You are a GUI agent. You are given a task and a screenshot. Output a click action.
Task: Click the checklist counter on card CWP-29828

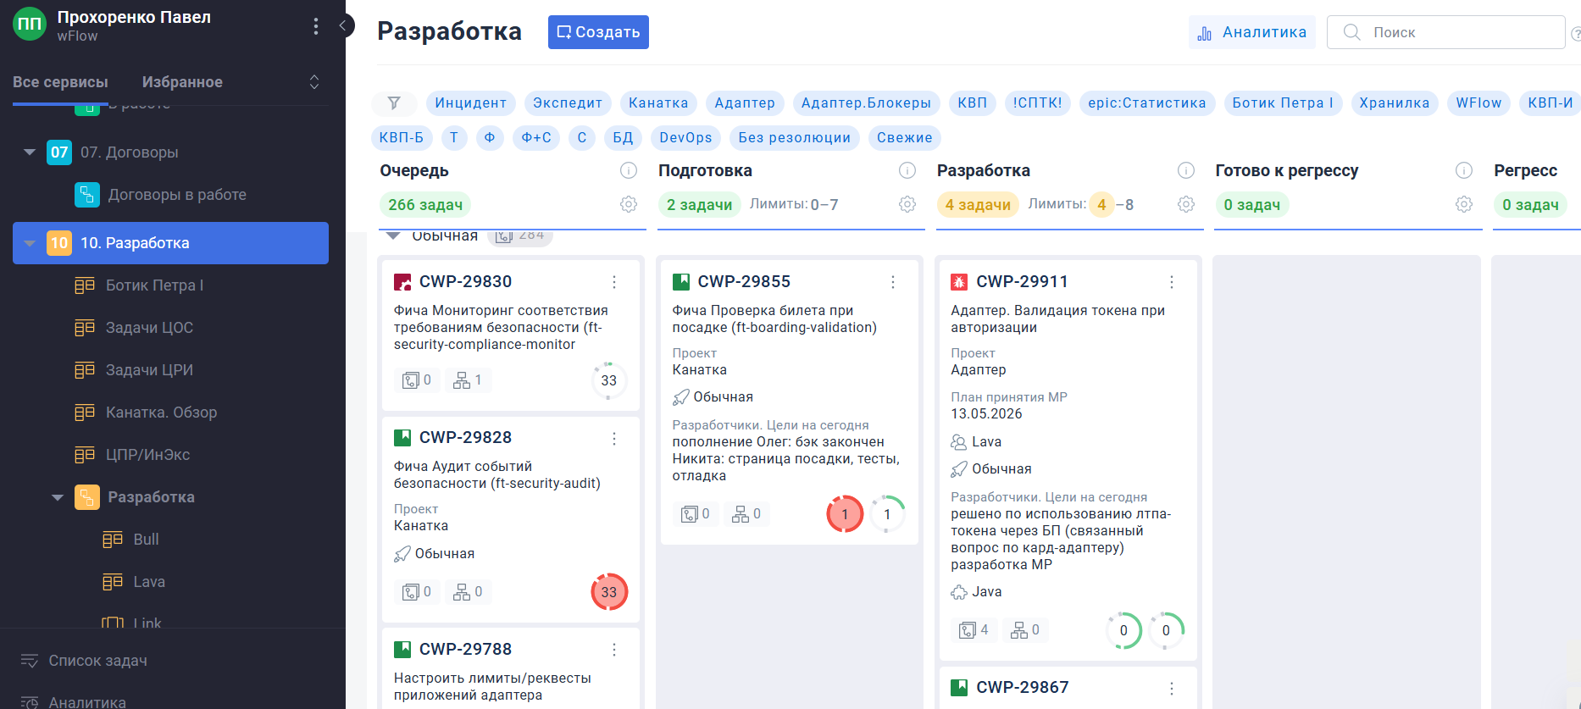pos(417,591)
